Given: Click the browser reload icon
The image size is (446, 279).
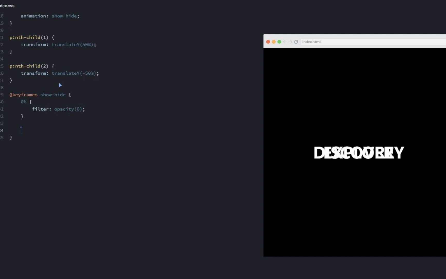Looking at the screenshot, I should (296, 42).
